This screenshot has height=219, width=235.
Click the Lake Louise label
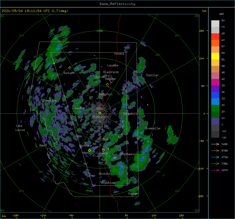[20, 128]
